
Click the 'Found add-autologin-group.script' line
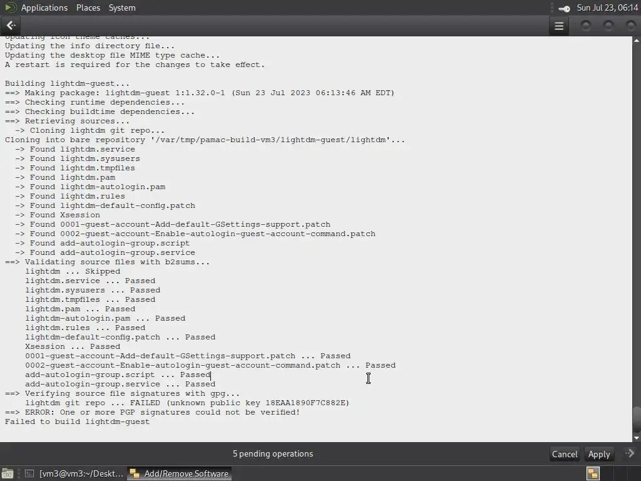tap(102, 244)
